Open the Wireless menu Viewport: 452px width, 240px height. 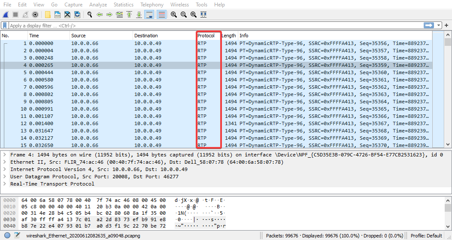[x=179, y=5]
